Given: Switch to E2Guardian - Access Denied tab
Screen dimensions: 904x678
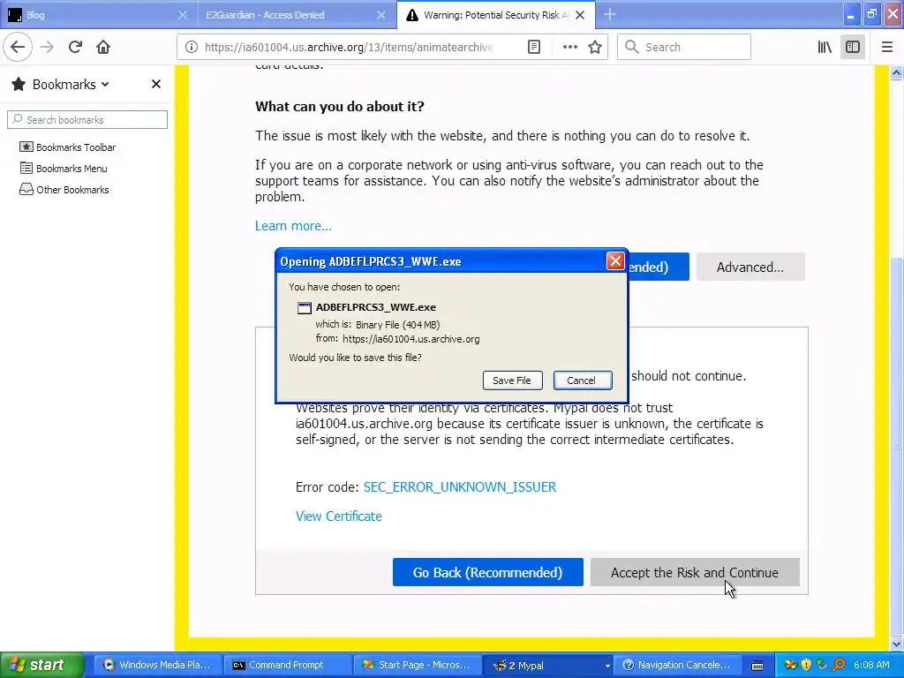Looking at the screenshot, I should tap(297, 15).
